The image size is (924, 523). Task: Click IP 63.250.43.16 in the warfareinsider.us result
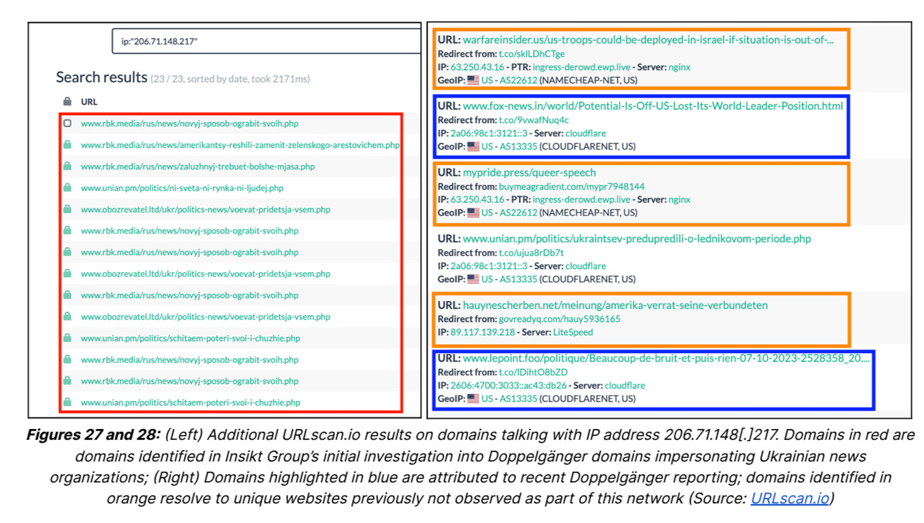click(477, 67)
